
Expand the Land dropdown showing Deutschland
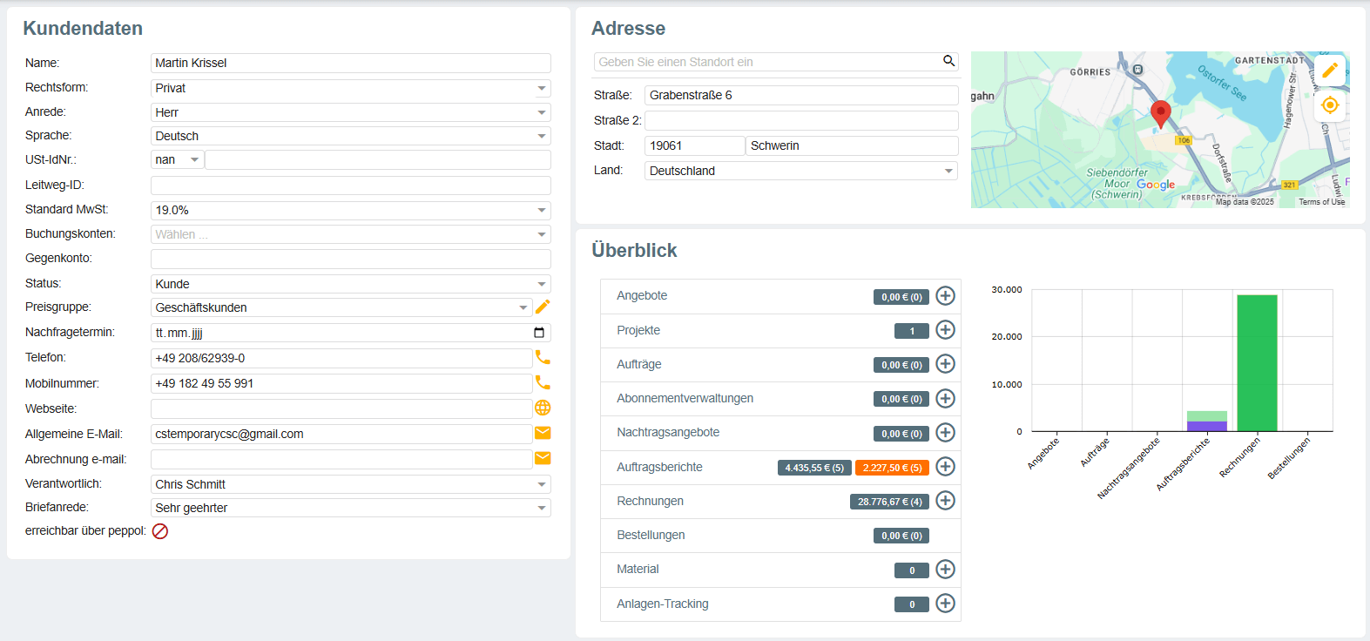point(948,171)
